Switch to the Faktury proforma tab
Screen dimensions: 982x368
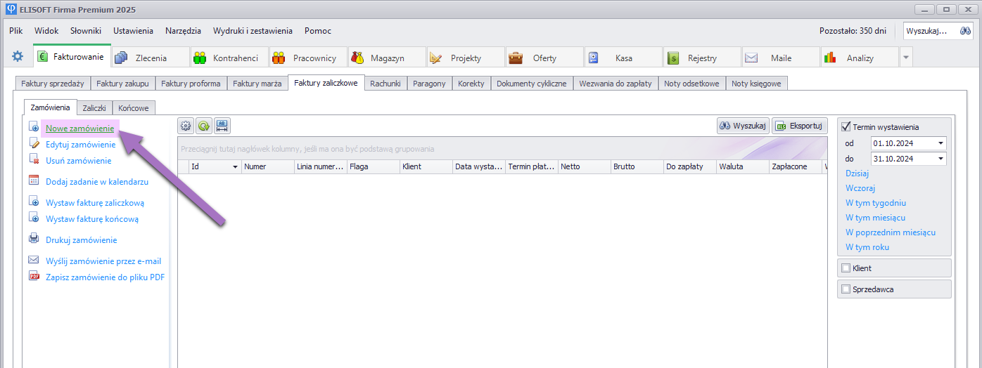(x=191, y=84)
